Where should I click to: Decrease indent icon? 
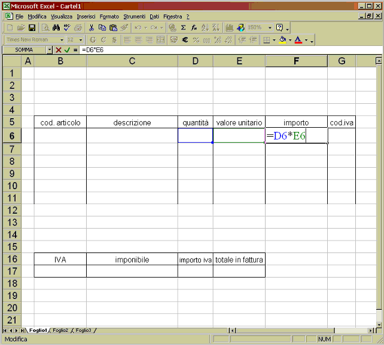click(242, 40)
